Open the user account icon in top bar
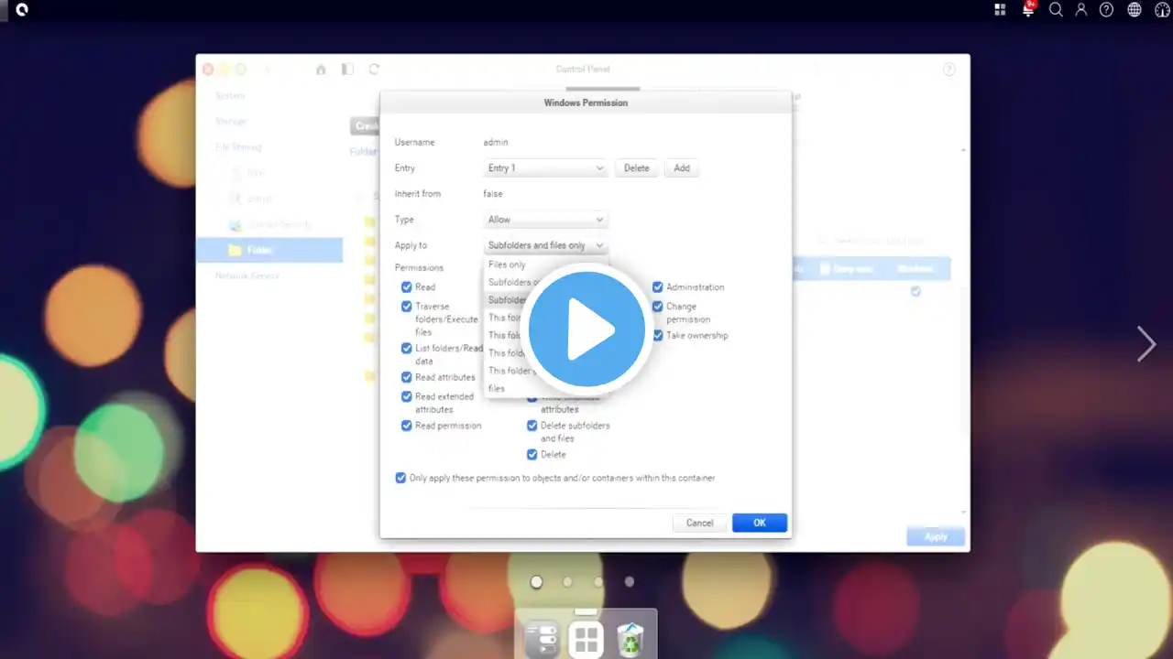The height and width of the screenshot is (659, 1173). (x=1081, y=10)
